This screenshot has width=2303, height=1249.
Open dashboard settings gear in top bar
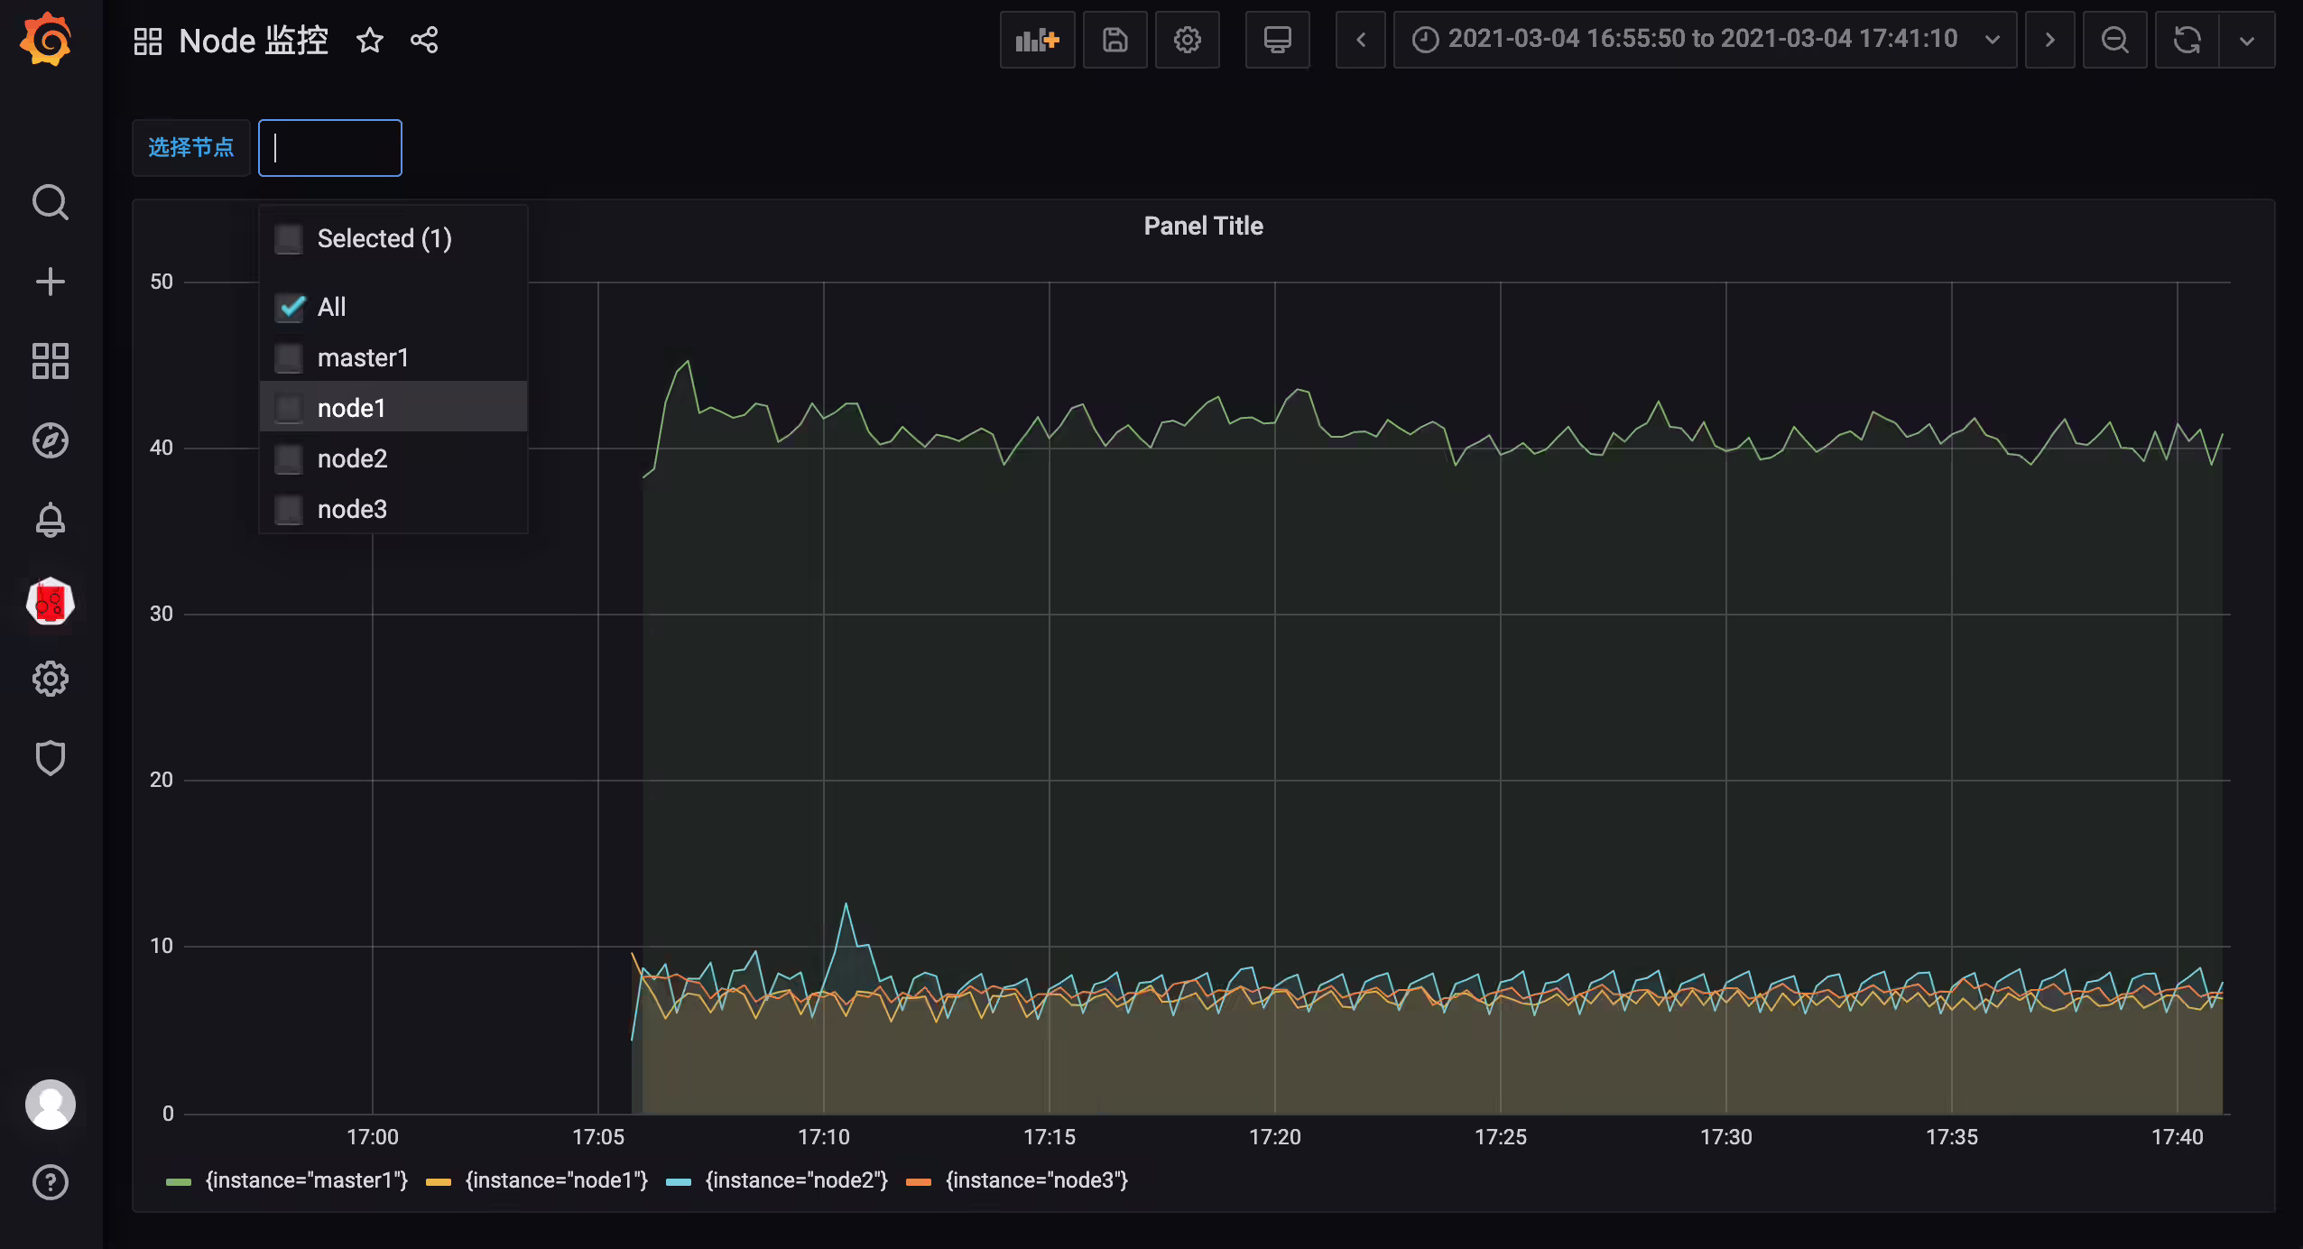1187,40
